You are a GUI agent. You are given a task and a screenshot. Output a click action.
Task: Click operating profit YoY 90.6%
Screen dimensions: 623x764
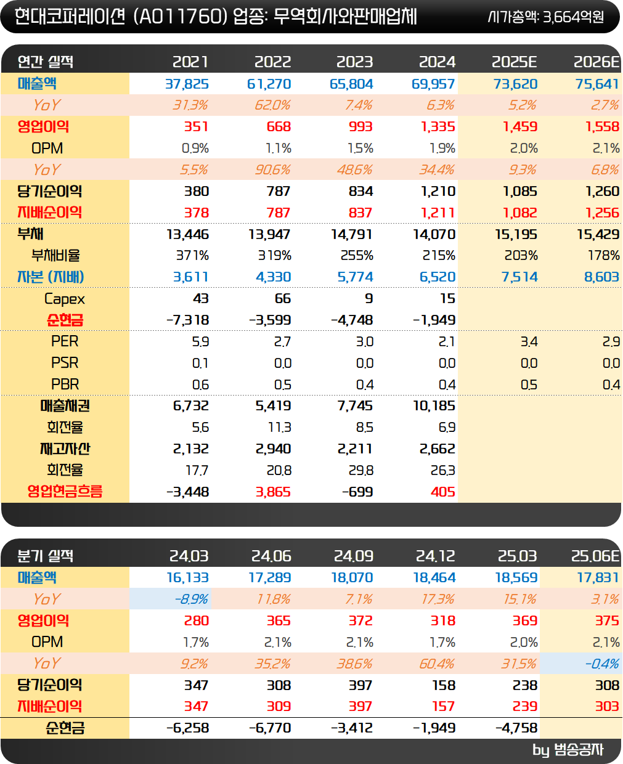pos(272,169)
